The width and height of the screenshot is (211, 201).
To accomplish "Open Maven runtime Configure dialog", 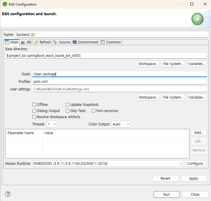I will point(196,164).
